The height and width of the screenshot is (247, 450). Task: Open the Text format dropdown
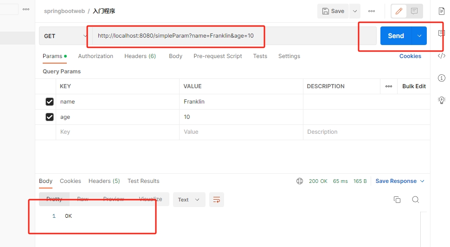click(x=189, y=200)
